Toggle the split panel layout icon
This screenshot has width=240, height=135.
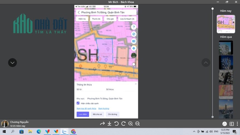(x=232, y=124)
